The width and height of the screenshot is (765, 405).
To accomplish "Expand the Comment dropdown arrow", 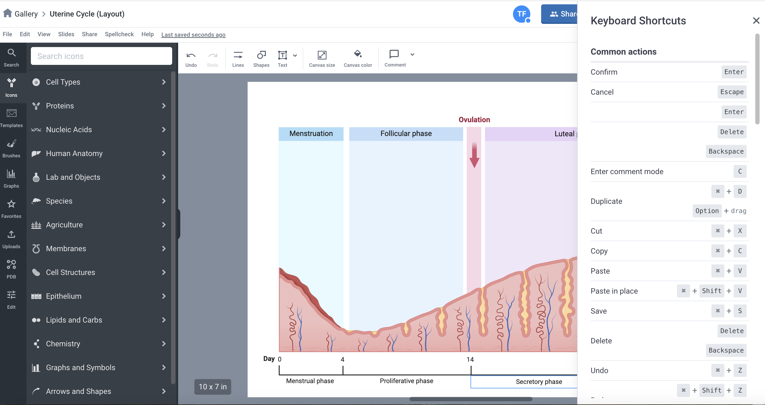I will click(412, 54).
